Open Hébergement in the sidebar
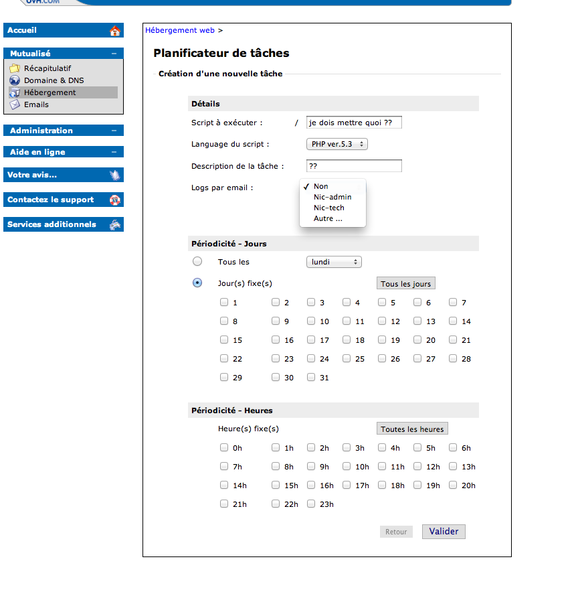Screen dimensions: 574x598 tap(50, 92)
